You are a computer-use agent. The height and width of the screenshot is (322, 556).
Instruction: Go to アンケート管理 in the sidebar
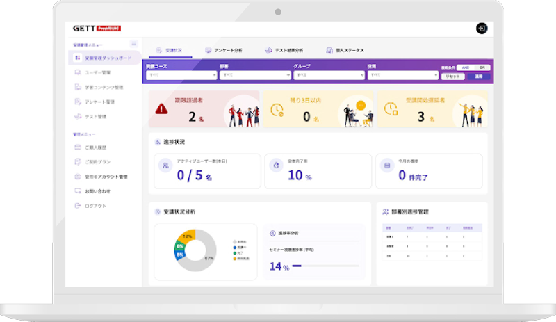point(99,102)
